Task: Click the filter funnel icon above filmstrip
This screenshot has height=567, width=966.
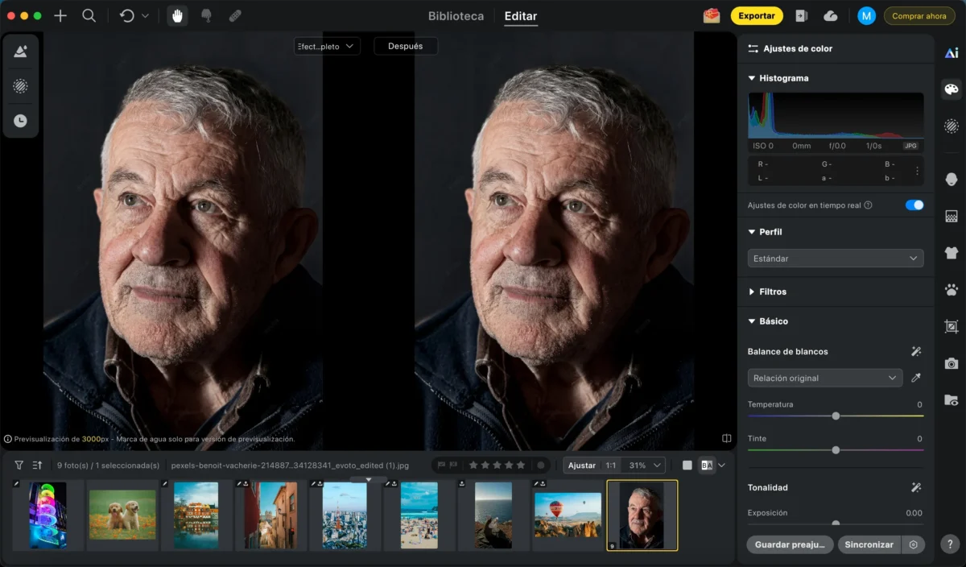Action: coord(19,466)
